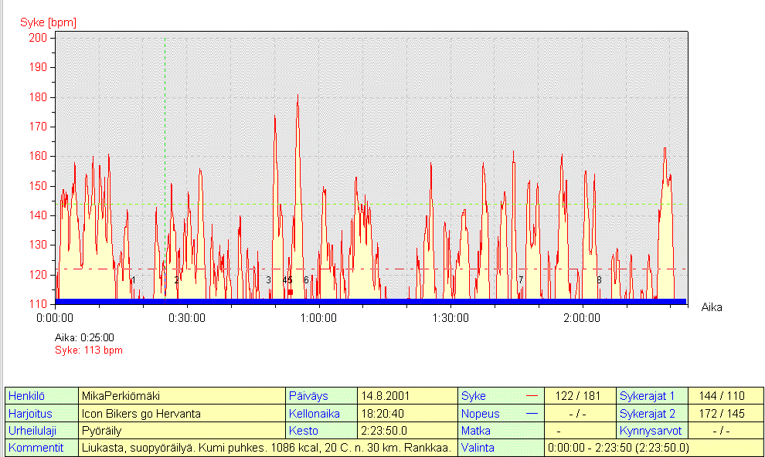Screen dimensions: 765x457
Task: Click the Syke [bpm] axis title
Action: 48,22
